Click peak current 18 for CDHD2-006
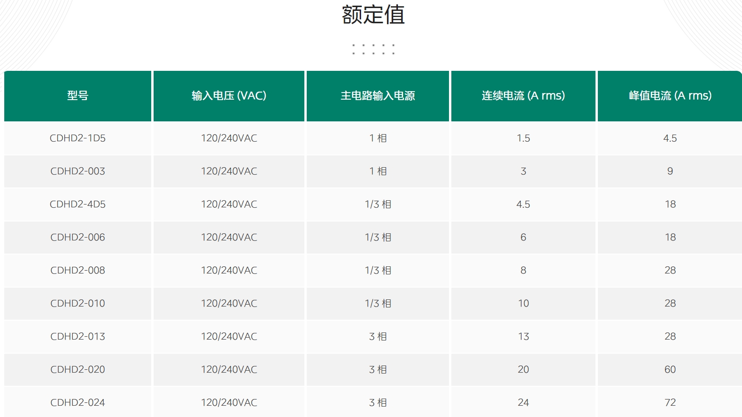Image resolution: width=742 pixels, height=417 pixels. point(670,238)
